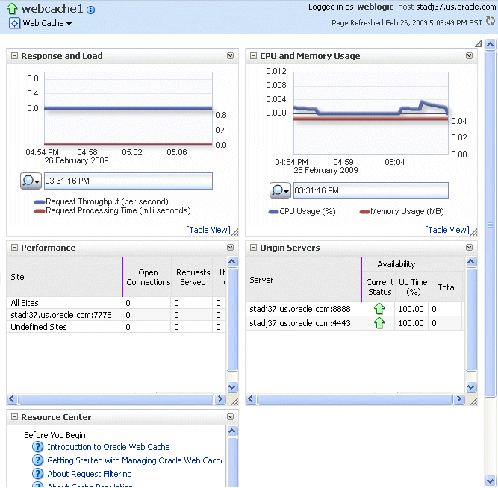Click Performance table scroll up arrow
The width and height of the screenshot is (498, 488).
click(x=232, y=262)
